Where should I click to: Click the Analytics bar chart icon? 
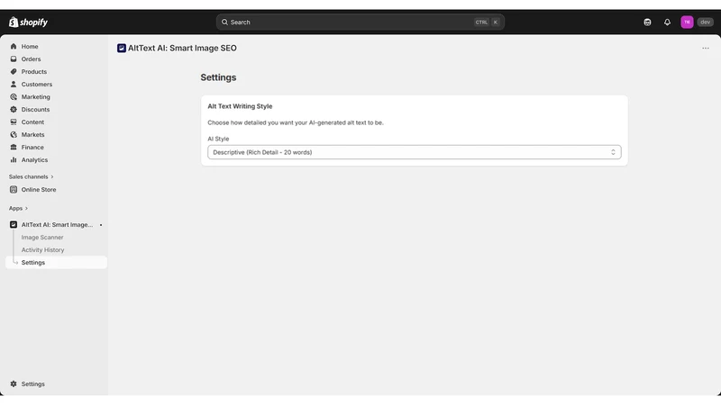14,160
